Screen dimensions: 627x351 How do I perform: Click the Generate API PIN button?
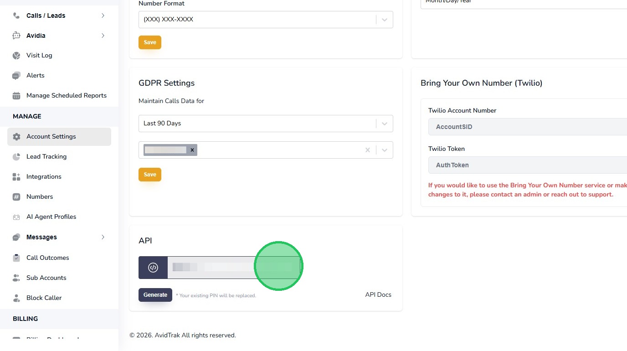155,295
